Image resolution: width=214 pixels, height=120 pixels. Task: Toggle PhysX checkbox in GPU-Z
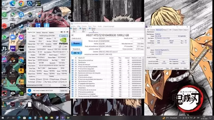coord(53,82)
